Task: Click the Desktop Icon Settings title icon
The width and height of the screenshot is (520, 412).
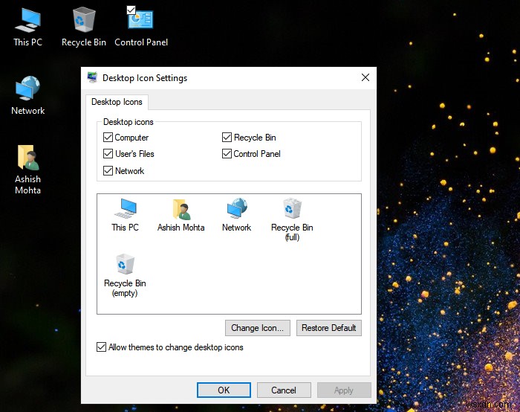Action: coord(92,77)
